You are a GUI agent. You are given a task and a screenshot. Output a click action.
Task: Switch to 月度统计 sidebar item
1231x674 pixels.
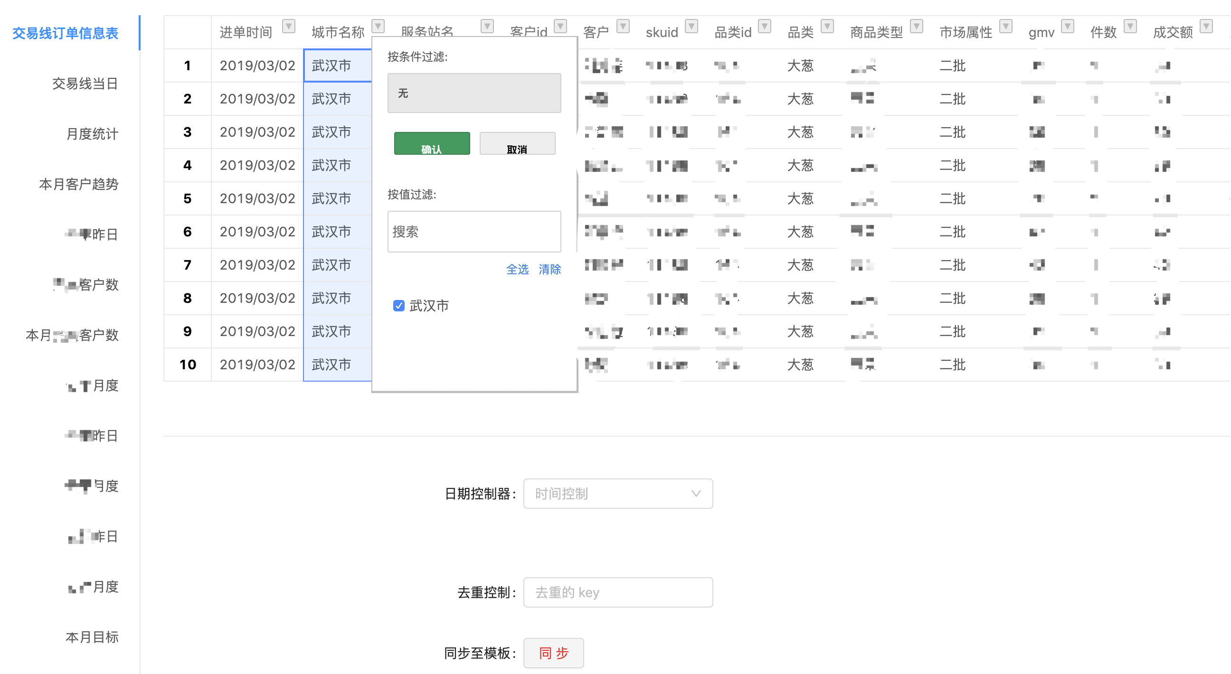tap(92, 134)
